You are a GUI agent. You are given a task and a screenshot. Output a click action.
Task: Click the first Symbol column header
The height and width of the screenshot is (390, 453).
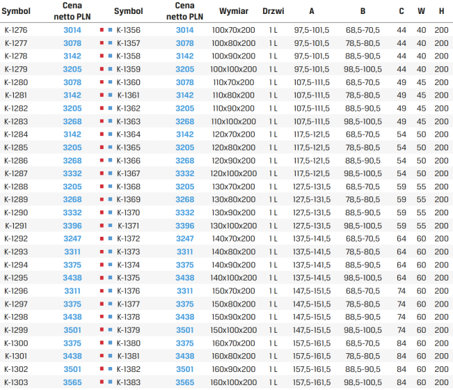[x=16, y=11]
